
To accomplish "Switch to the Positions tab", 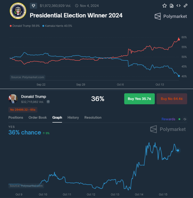I will click(16, 118).
